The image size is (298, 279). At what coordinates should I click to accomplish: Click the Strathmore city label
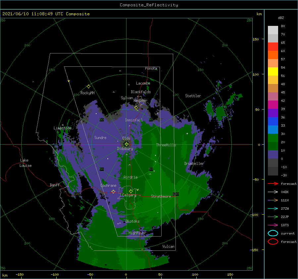(161, 196)
